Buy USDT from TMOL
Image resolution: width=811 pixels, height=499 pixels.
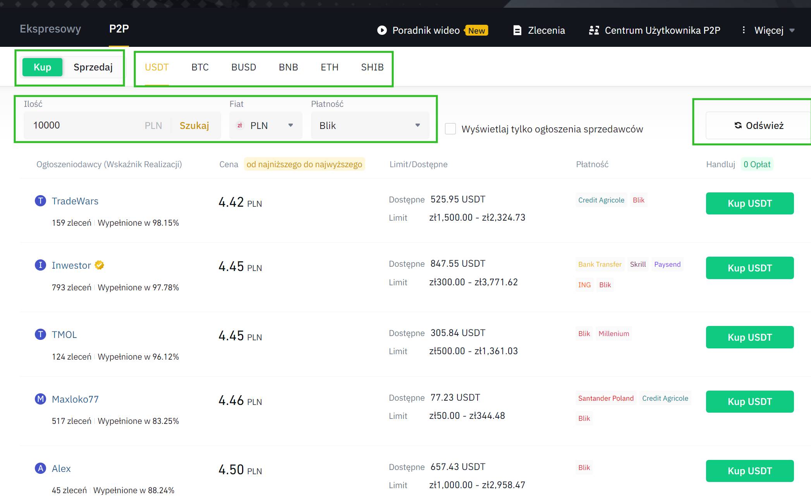[x=750, y=337]
